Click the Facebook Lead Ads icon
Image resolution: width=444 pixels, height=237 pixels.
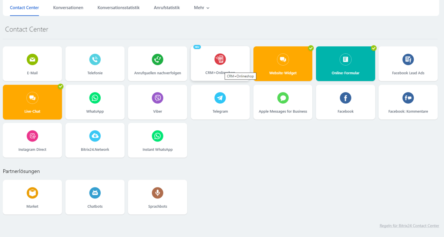(408, 59)
